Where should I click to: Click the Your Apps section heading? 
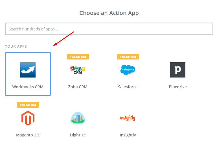(x=16, y=46)
